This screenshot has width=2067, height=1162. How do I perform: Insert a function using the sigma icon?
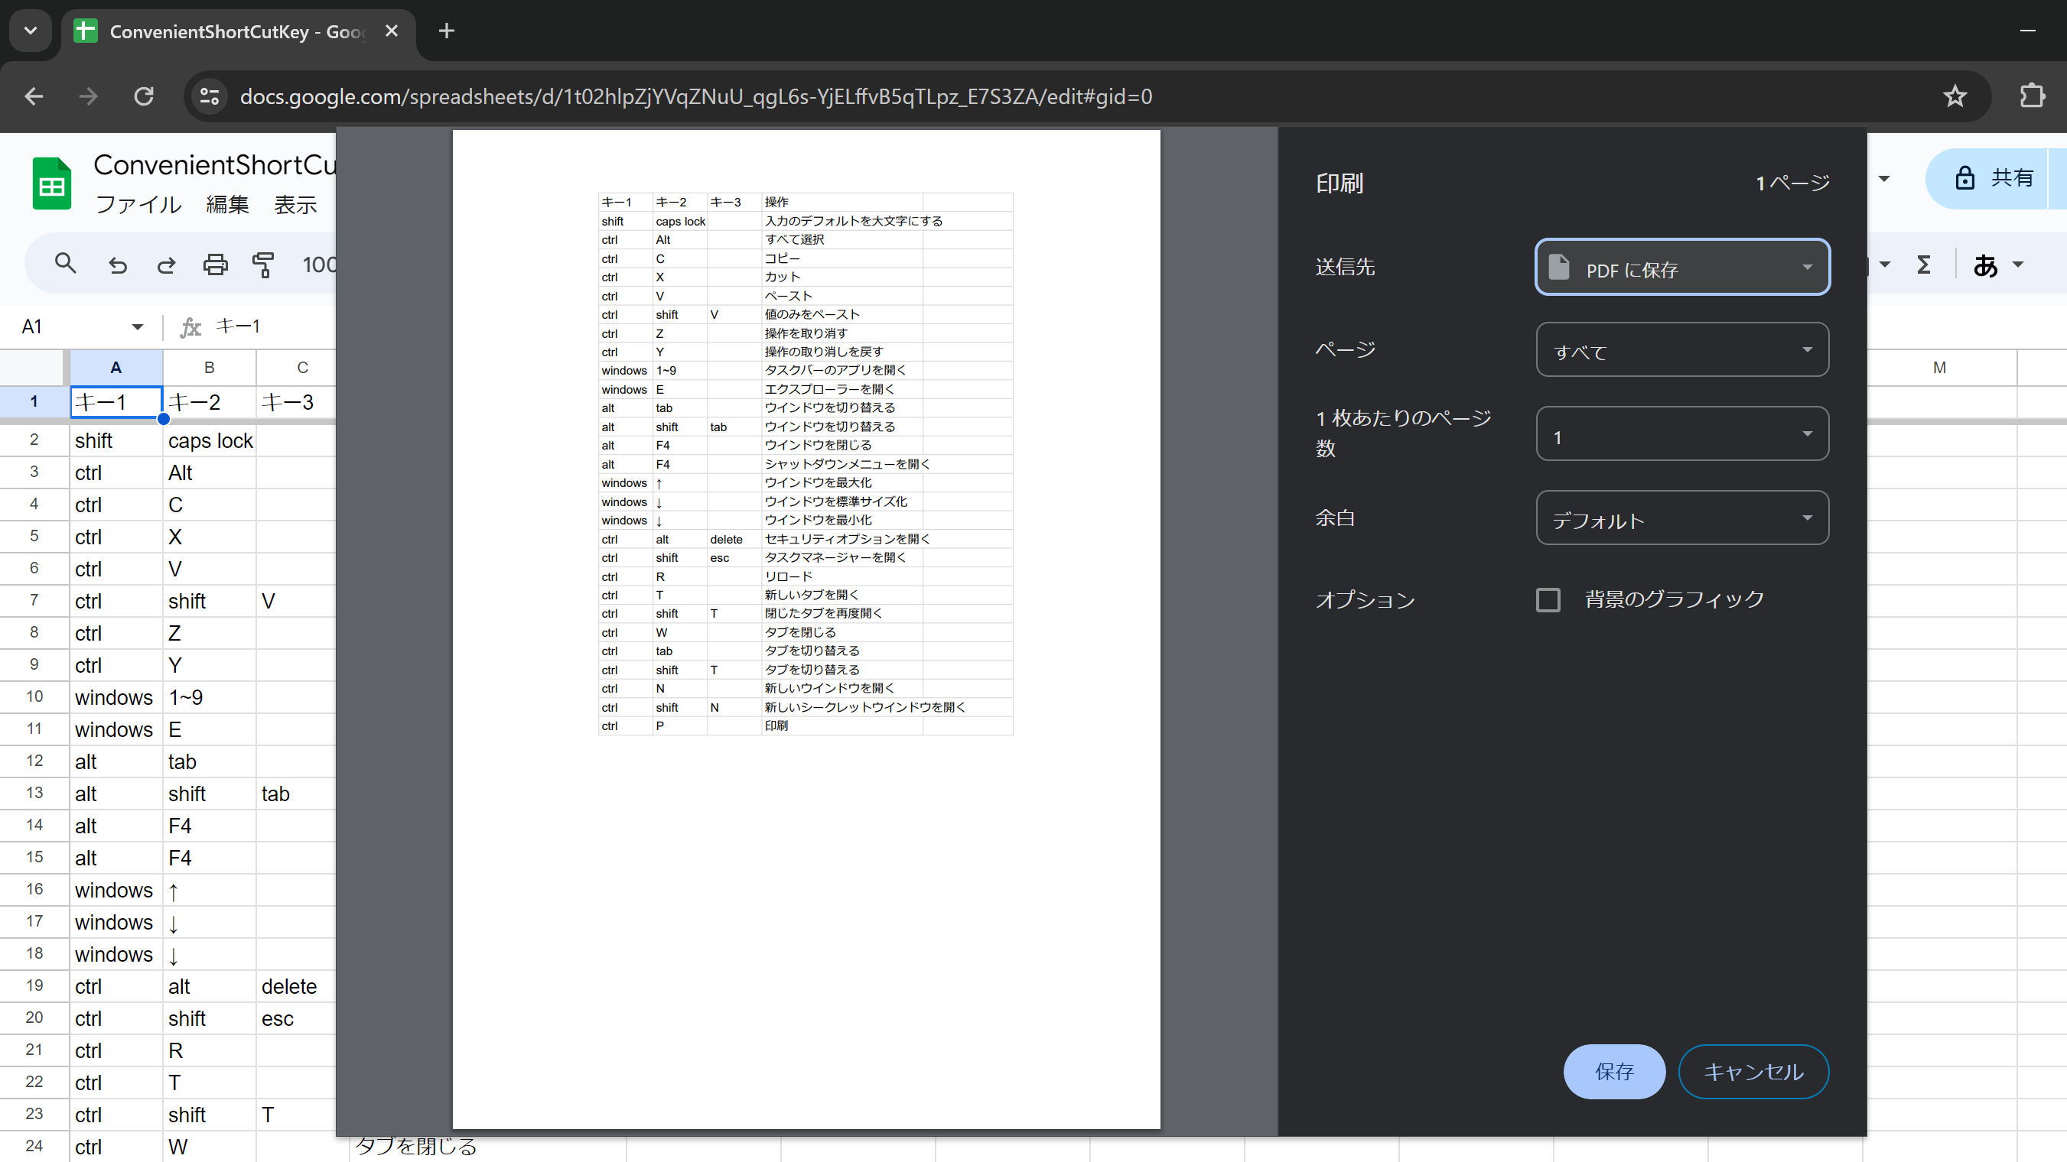click(1923, 263)
